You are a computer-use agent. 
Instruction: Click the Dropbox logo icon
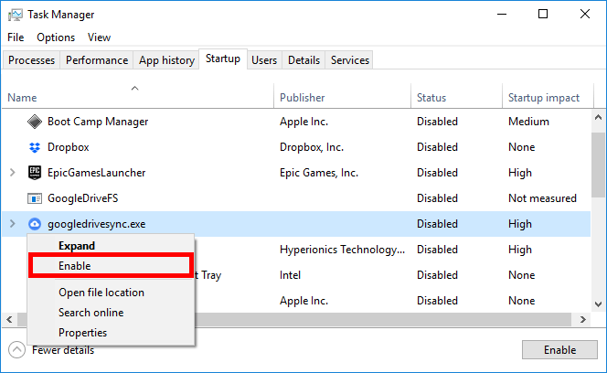(35, 147)
